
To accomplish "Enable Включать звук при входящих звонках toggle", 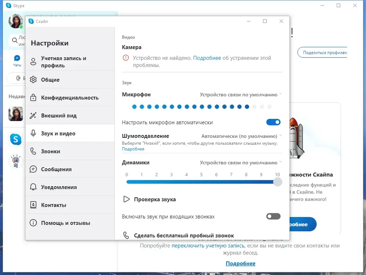I will (273, 216).
